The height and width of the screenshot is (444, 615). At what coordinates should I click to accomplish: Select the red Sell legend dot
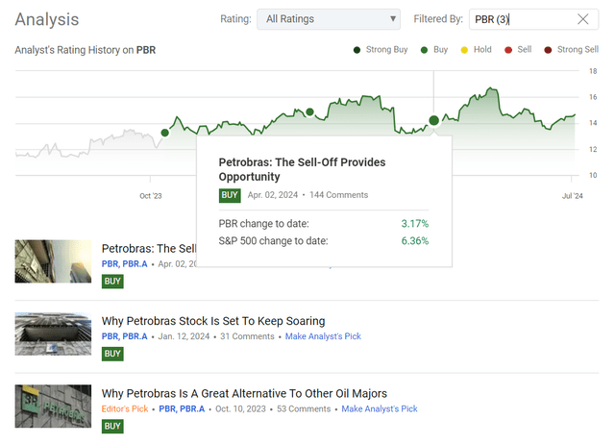pos(508,50)
